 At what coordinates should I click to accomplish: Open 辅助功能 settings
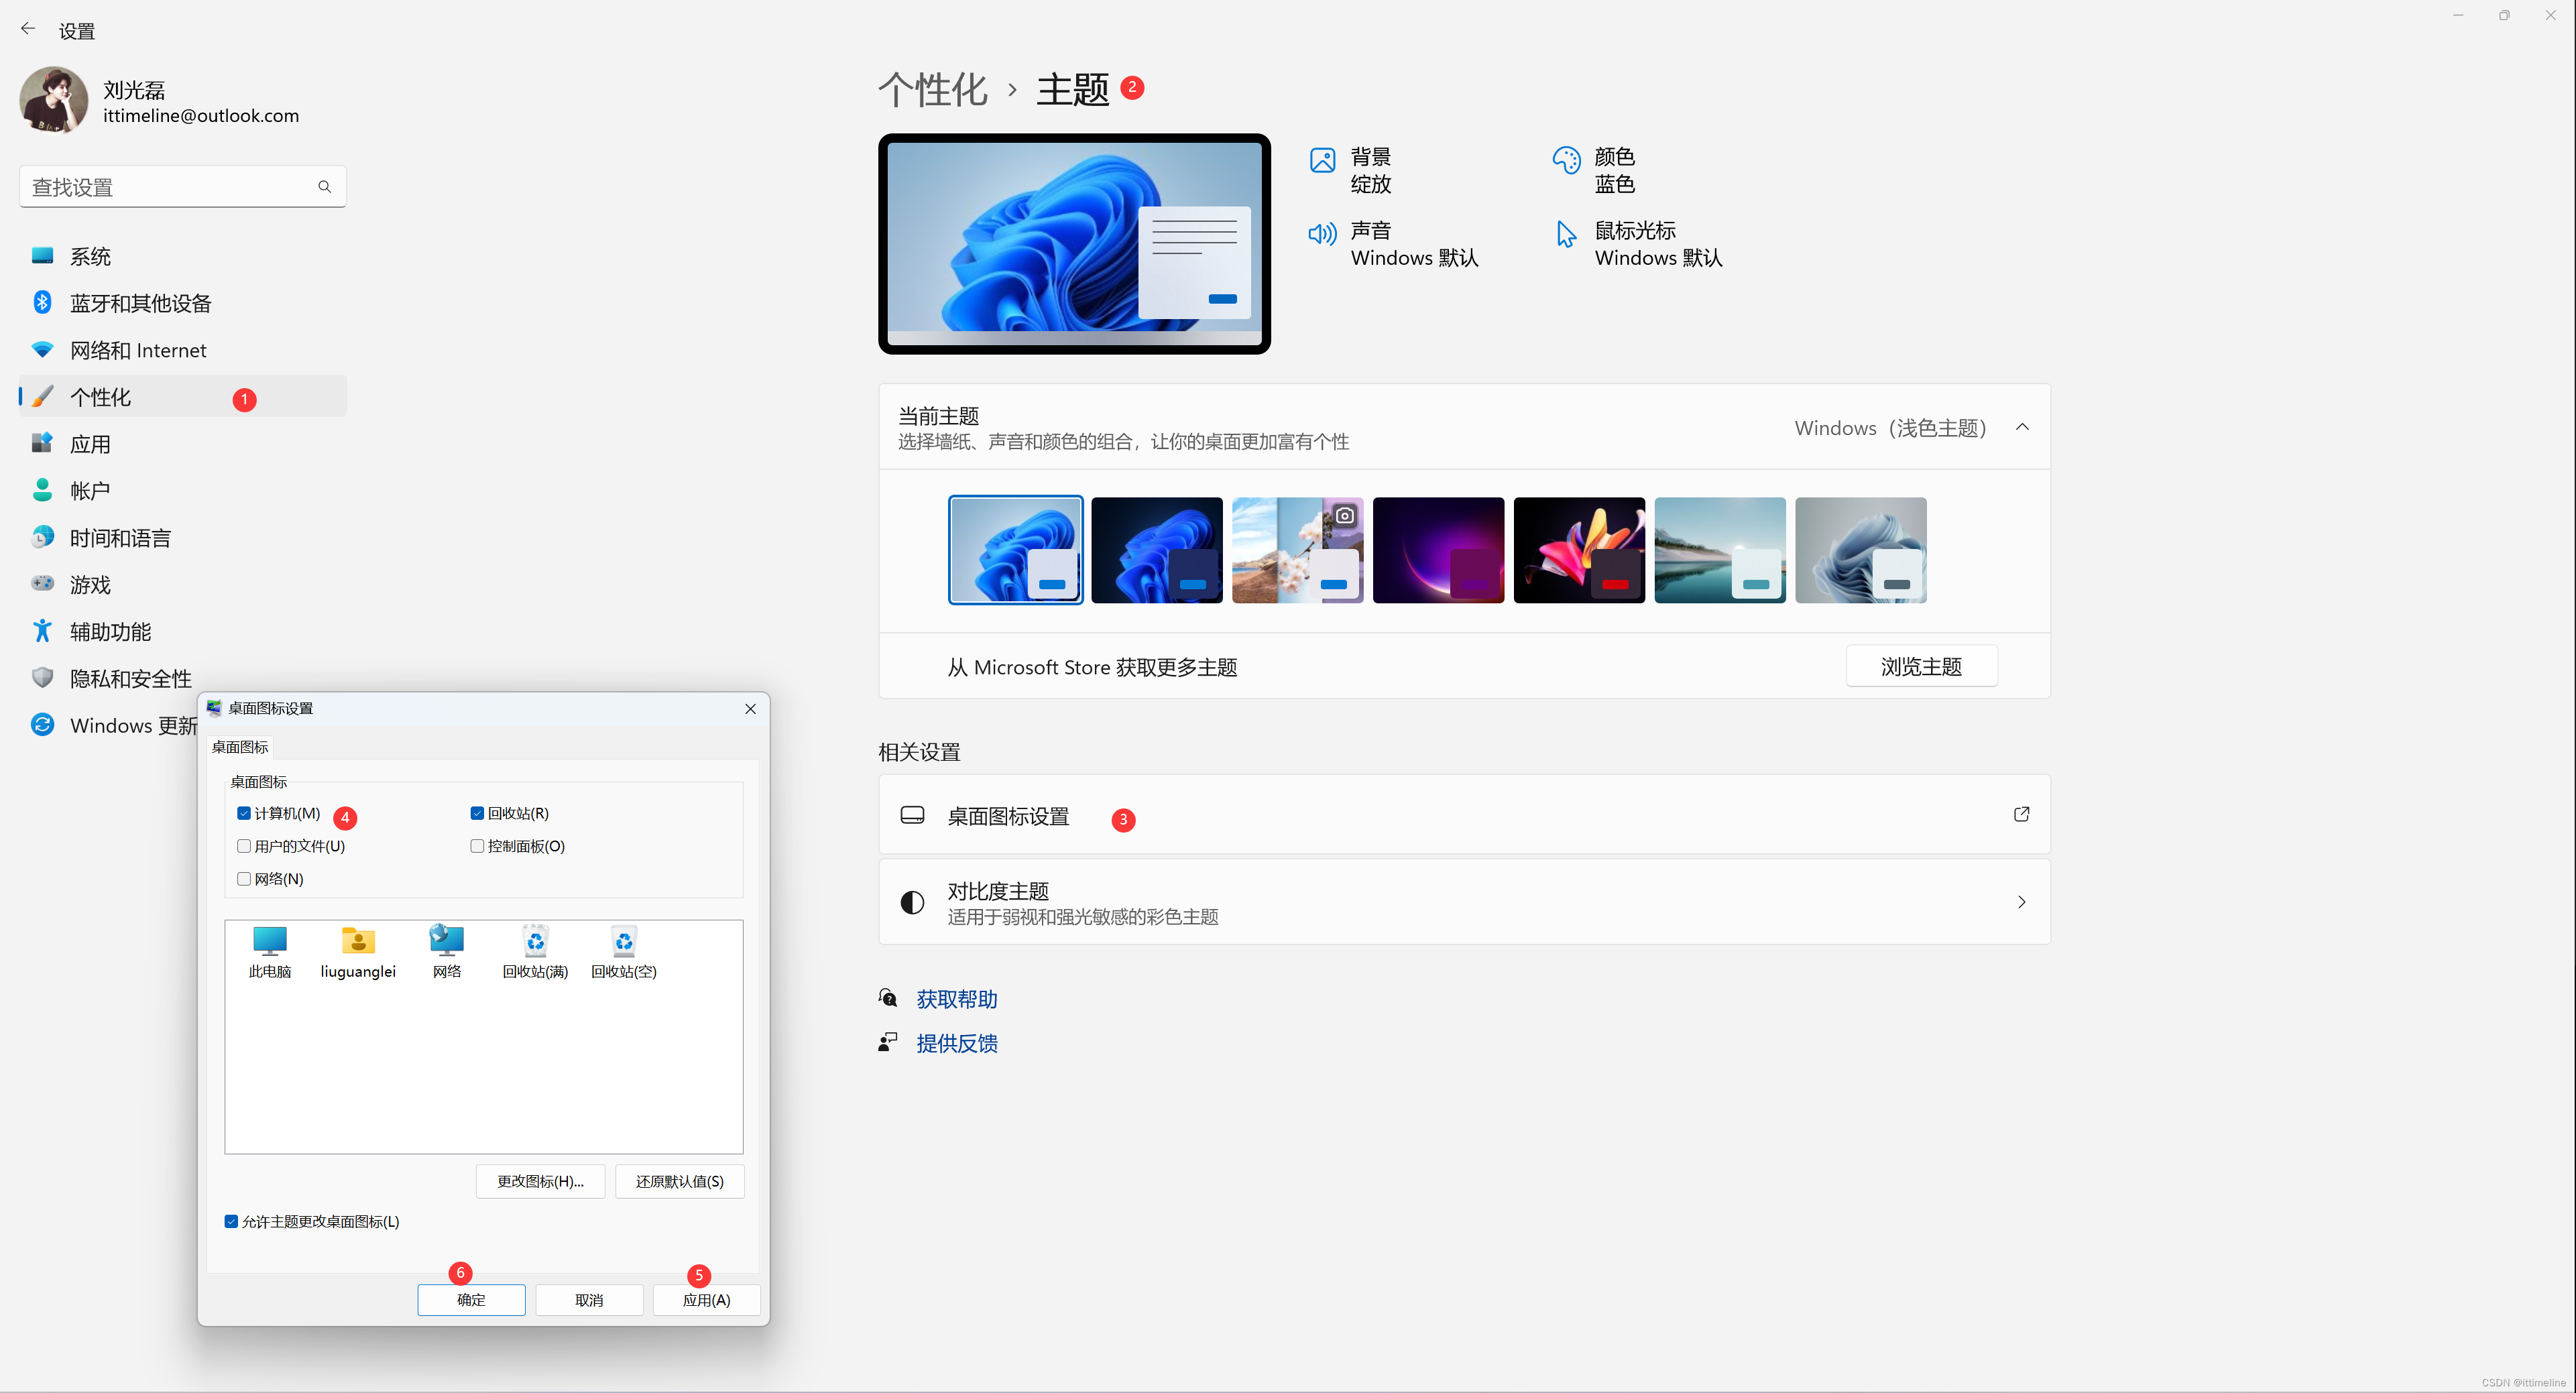(x=183, y=632)
